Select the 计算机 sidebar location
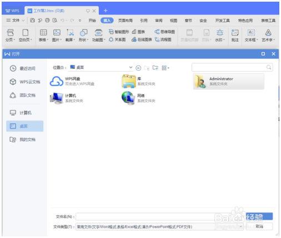This screenshot has height=238, width=281. point(21,113)
